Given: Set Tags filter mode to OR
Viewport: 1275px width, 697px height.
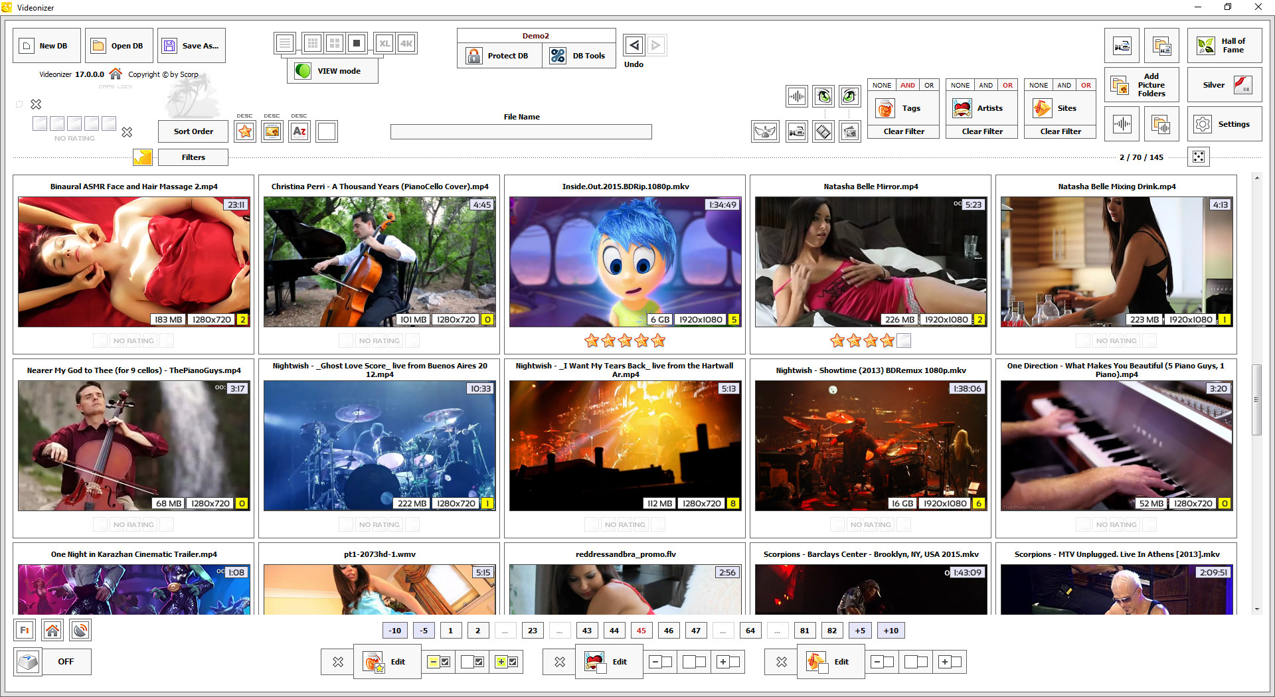Looking at the screenshot, I should 929,85.
